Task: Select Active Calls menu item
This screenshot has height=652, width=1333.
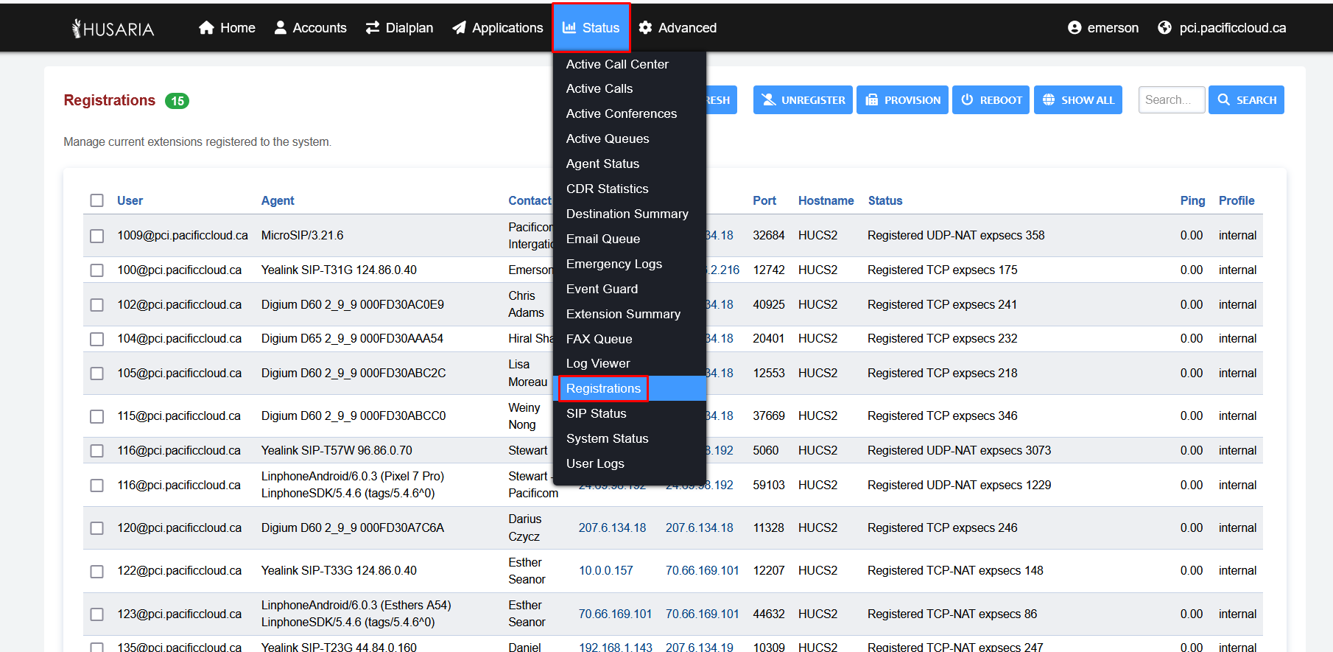Action: (x=630, y=88)
